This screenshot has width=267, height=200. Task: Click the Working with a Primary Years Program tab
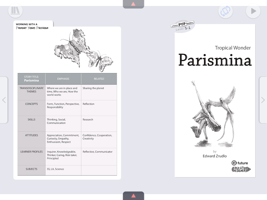click(32, 26)
